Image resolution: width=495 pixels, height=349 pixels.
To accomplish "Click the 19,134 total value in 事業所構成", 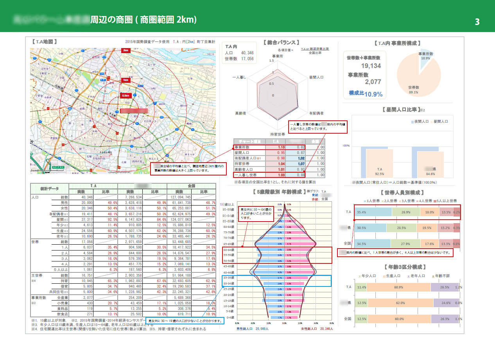I will pyautogui.click(x=371, y=66).
